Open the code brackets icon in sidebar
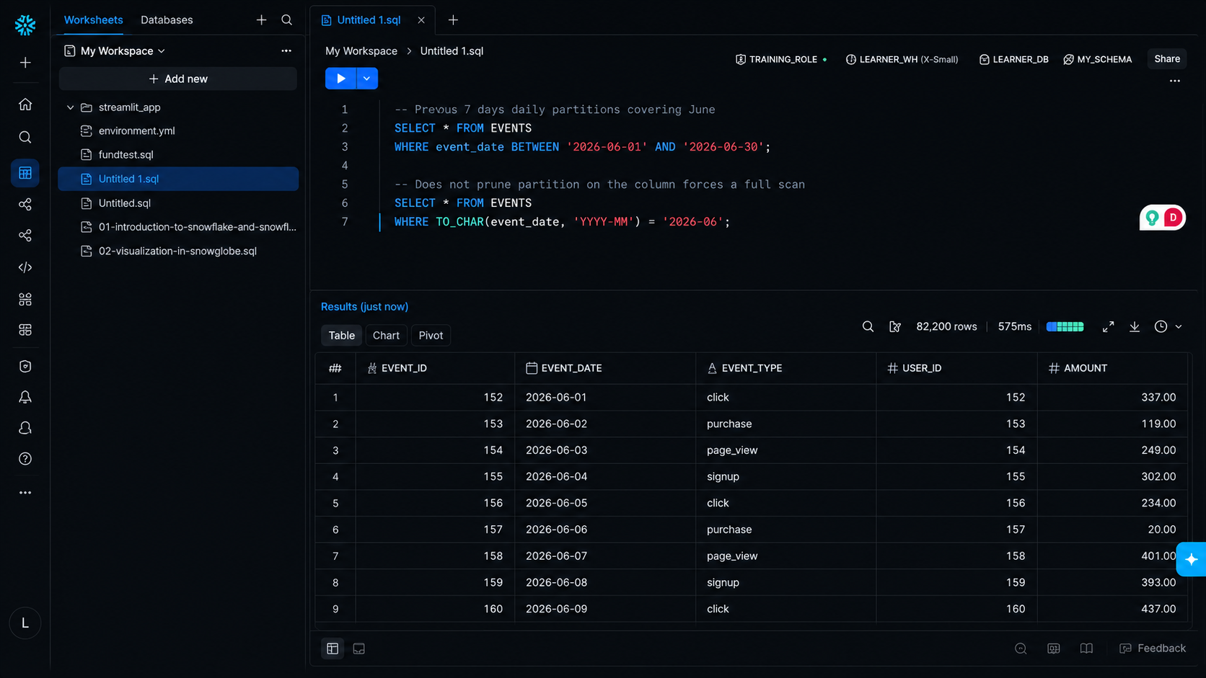The height and width of the screenshot is (678, 1206). click(25, 267)
